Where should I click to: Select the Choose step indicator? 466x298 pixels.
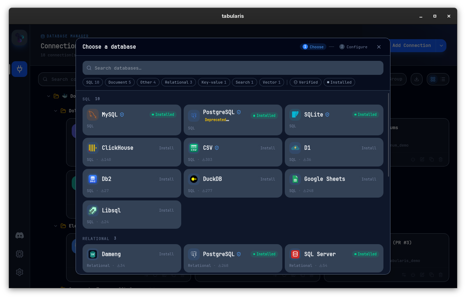pyautogui.click(x=313, y=47)
